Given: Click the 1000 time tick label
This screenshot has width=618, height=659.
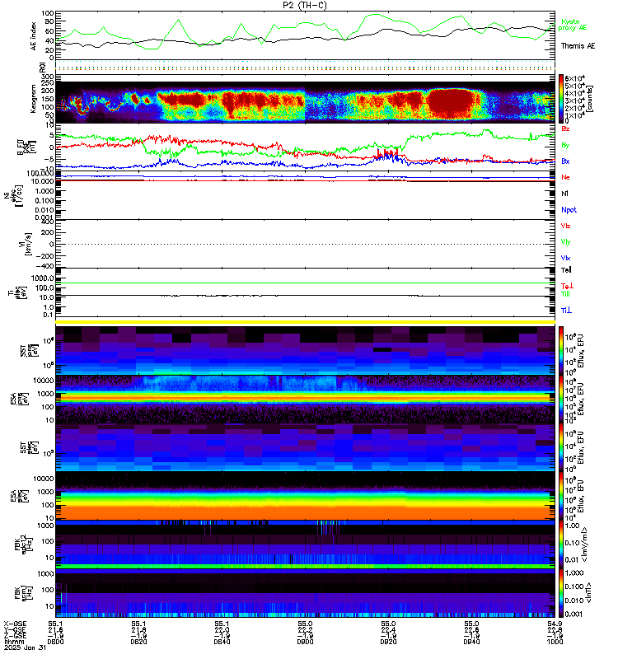Looking at the screenshot, I should tap(555, 642).
